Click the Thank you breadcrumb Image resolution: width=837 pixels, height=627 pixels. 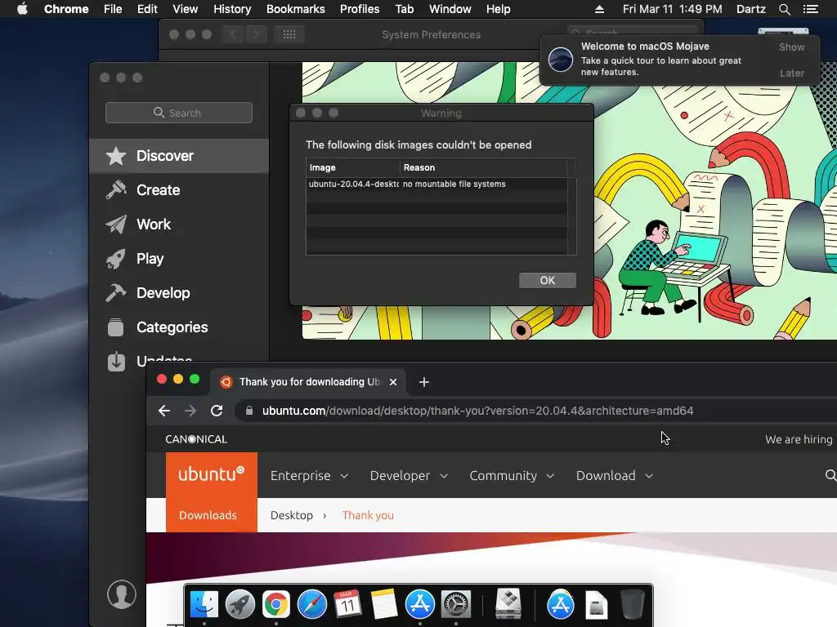click(x=368, y=515)
